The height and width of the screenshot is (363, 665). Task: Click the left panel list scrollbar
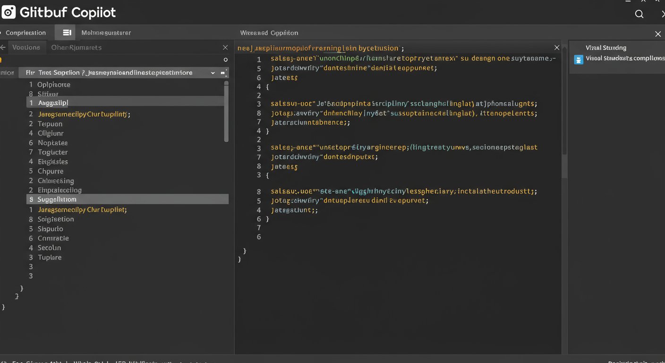click(226, 112)
